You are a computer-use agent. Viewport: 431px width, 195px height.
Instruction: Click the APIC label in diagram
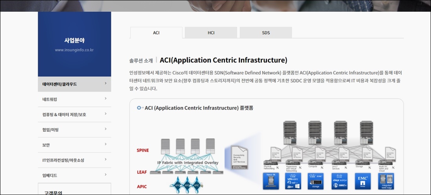(142, 187)
